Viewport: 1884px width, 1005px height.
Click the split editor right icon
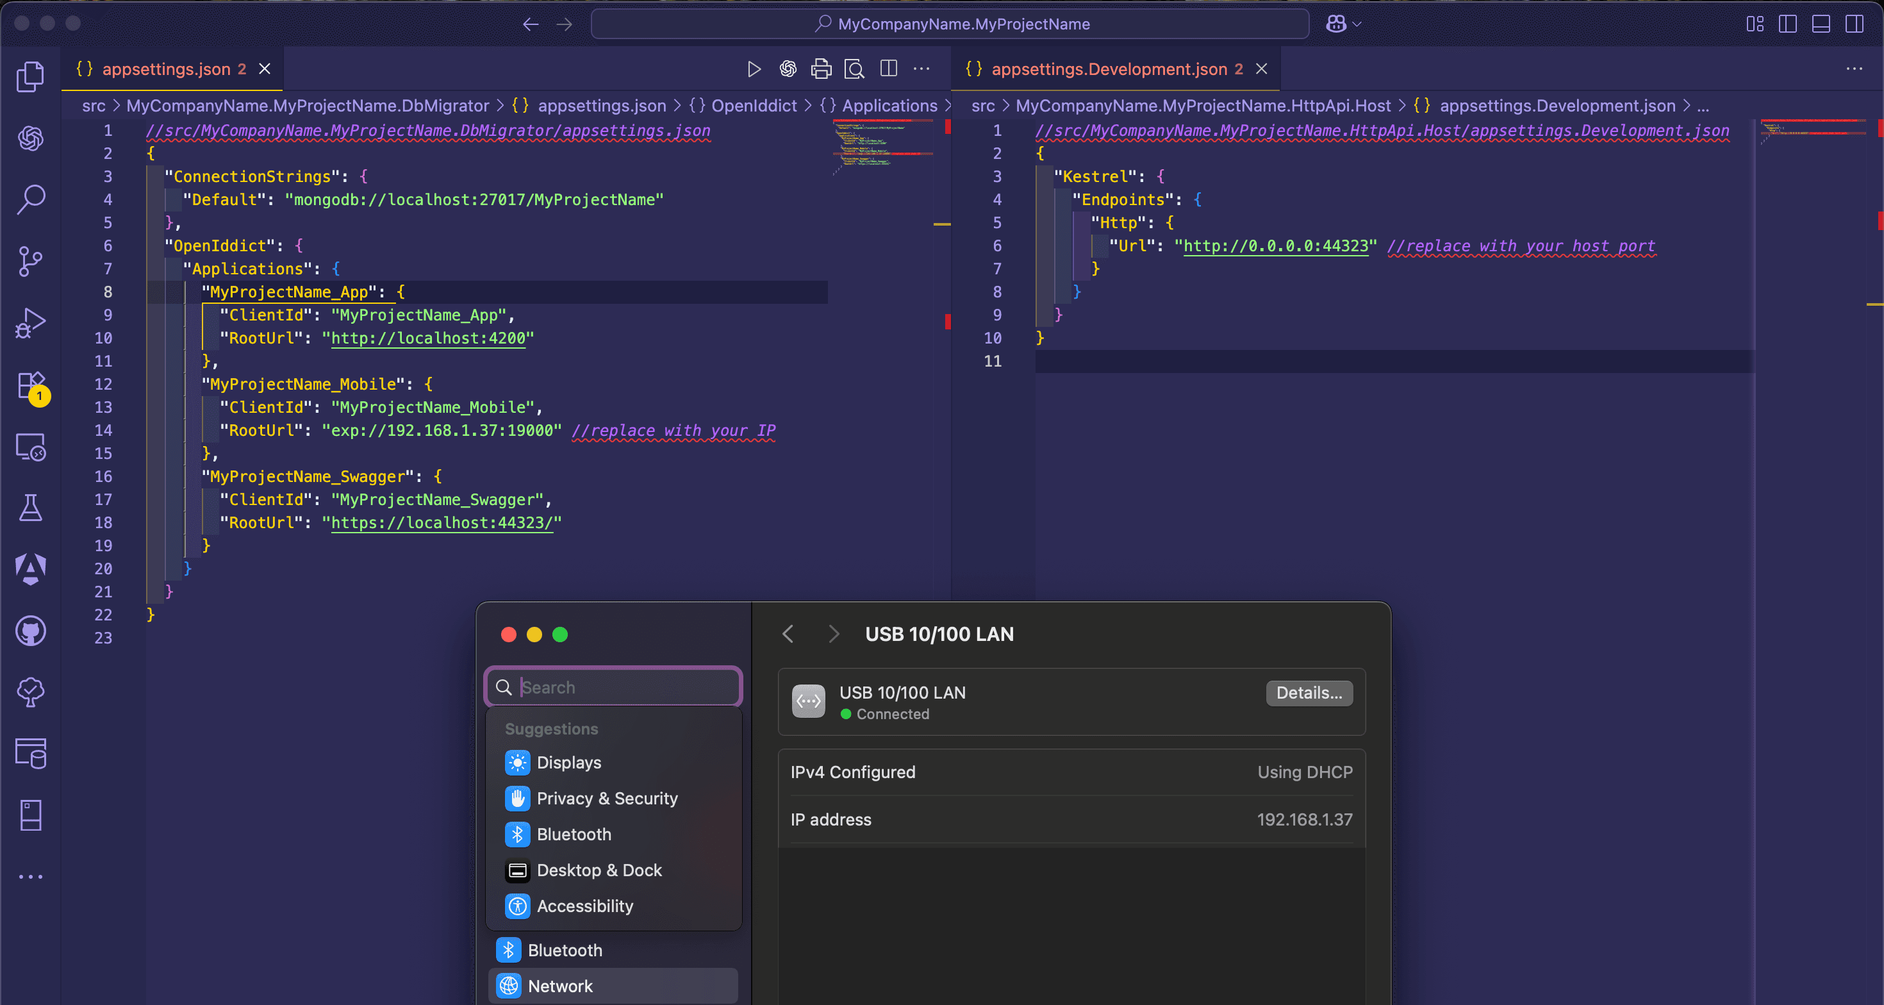pyautogui.click(x=889, y=69)
